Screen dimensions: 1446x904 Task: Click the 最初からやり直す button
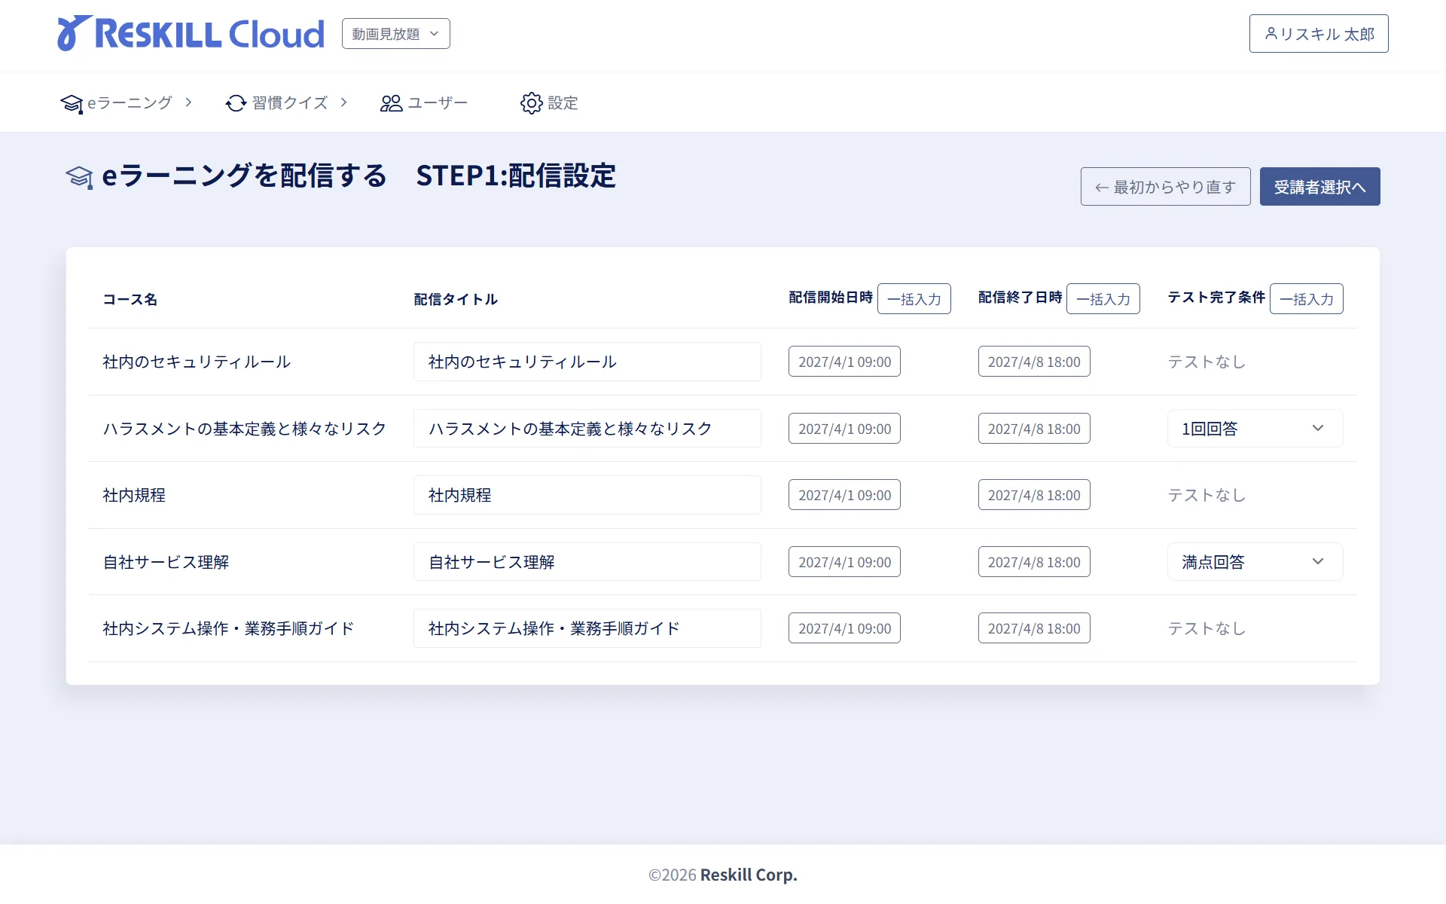tap(1165, 186)
